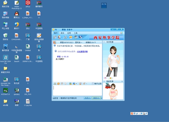The width and height of the screenshot is (169, 122).
Task: Switch to the 娱乐 tab
Action: pos(63,33)
